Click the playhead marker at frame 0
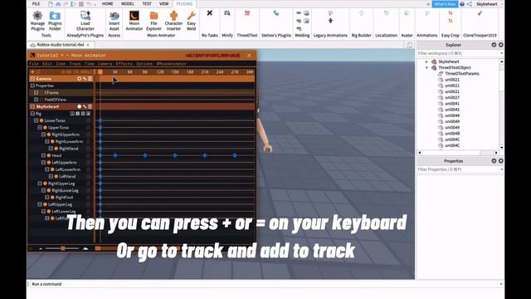 tap(100, 72)
